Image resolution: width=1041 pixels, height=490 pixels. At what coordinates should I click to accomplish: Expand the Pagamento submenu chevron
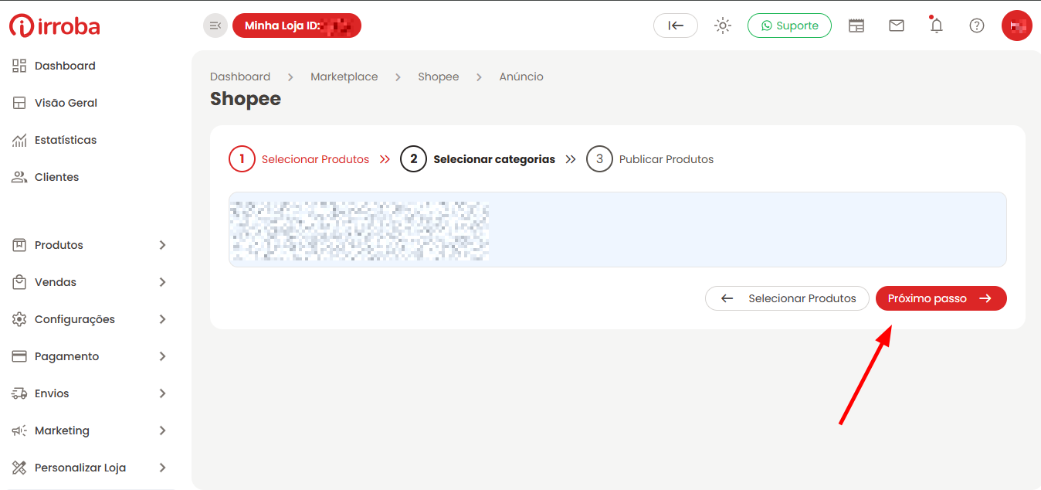tap(162, 356)
